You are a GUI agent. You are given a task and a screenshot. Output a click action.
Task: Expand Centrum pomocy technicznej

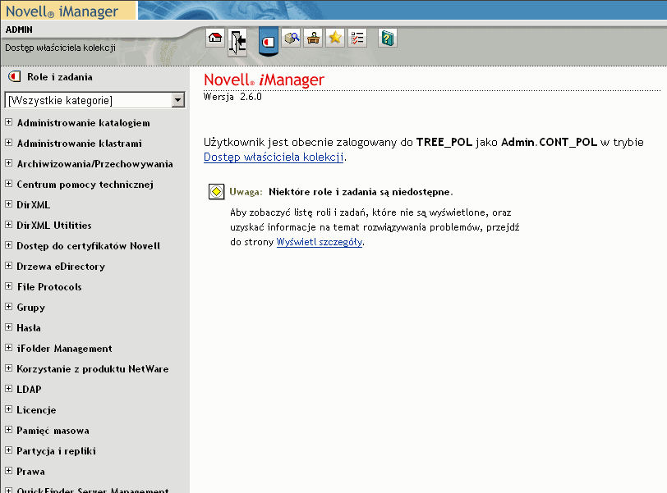point(8,184)
